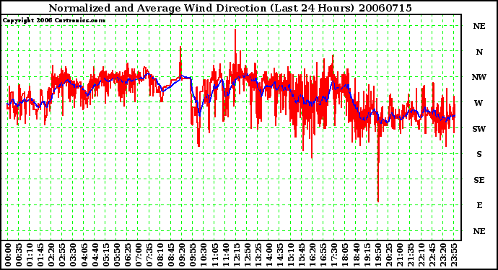498x270 pixels.
Task: Select the 'S' direction axis label
Action: (x=479, y=154)
